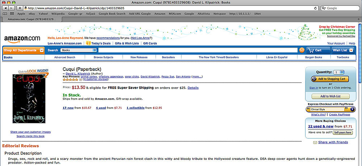Click the Amazon.com logo

pos(22,39)
